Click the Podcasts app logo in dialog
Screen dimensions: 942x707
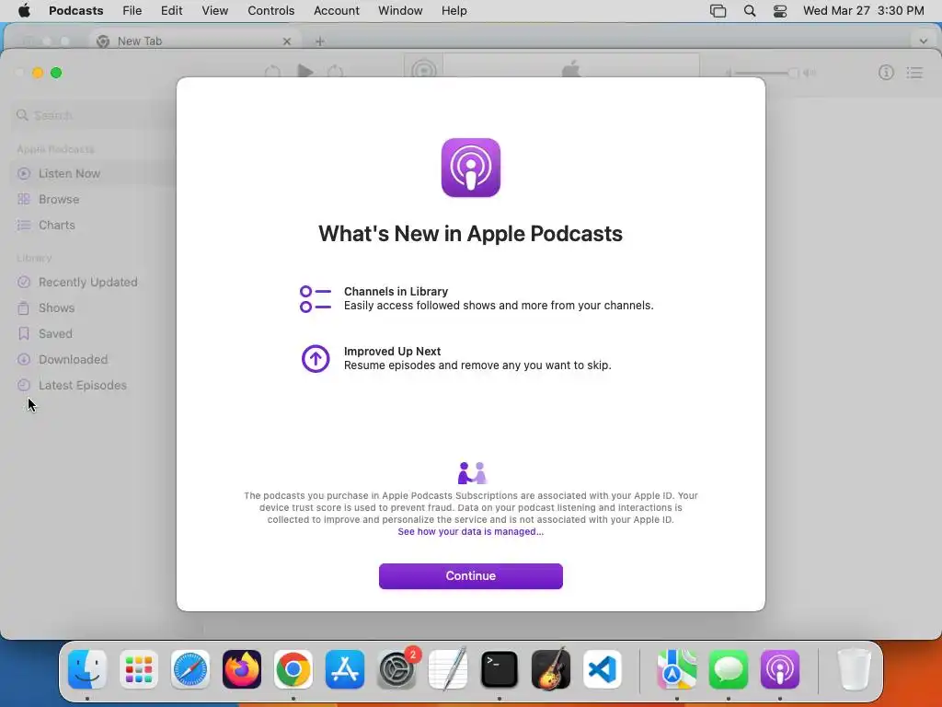pos(470,168)
